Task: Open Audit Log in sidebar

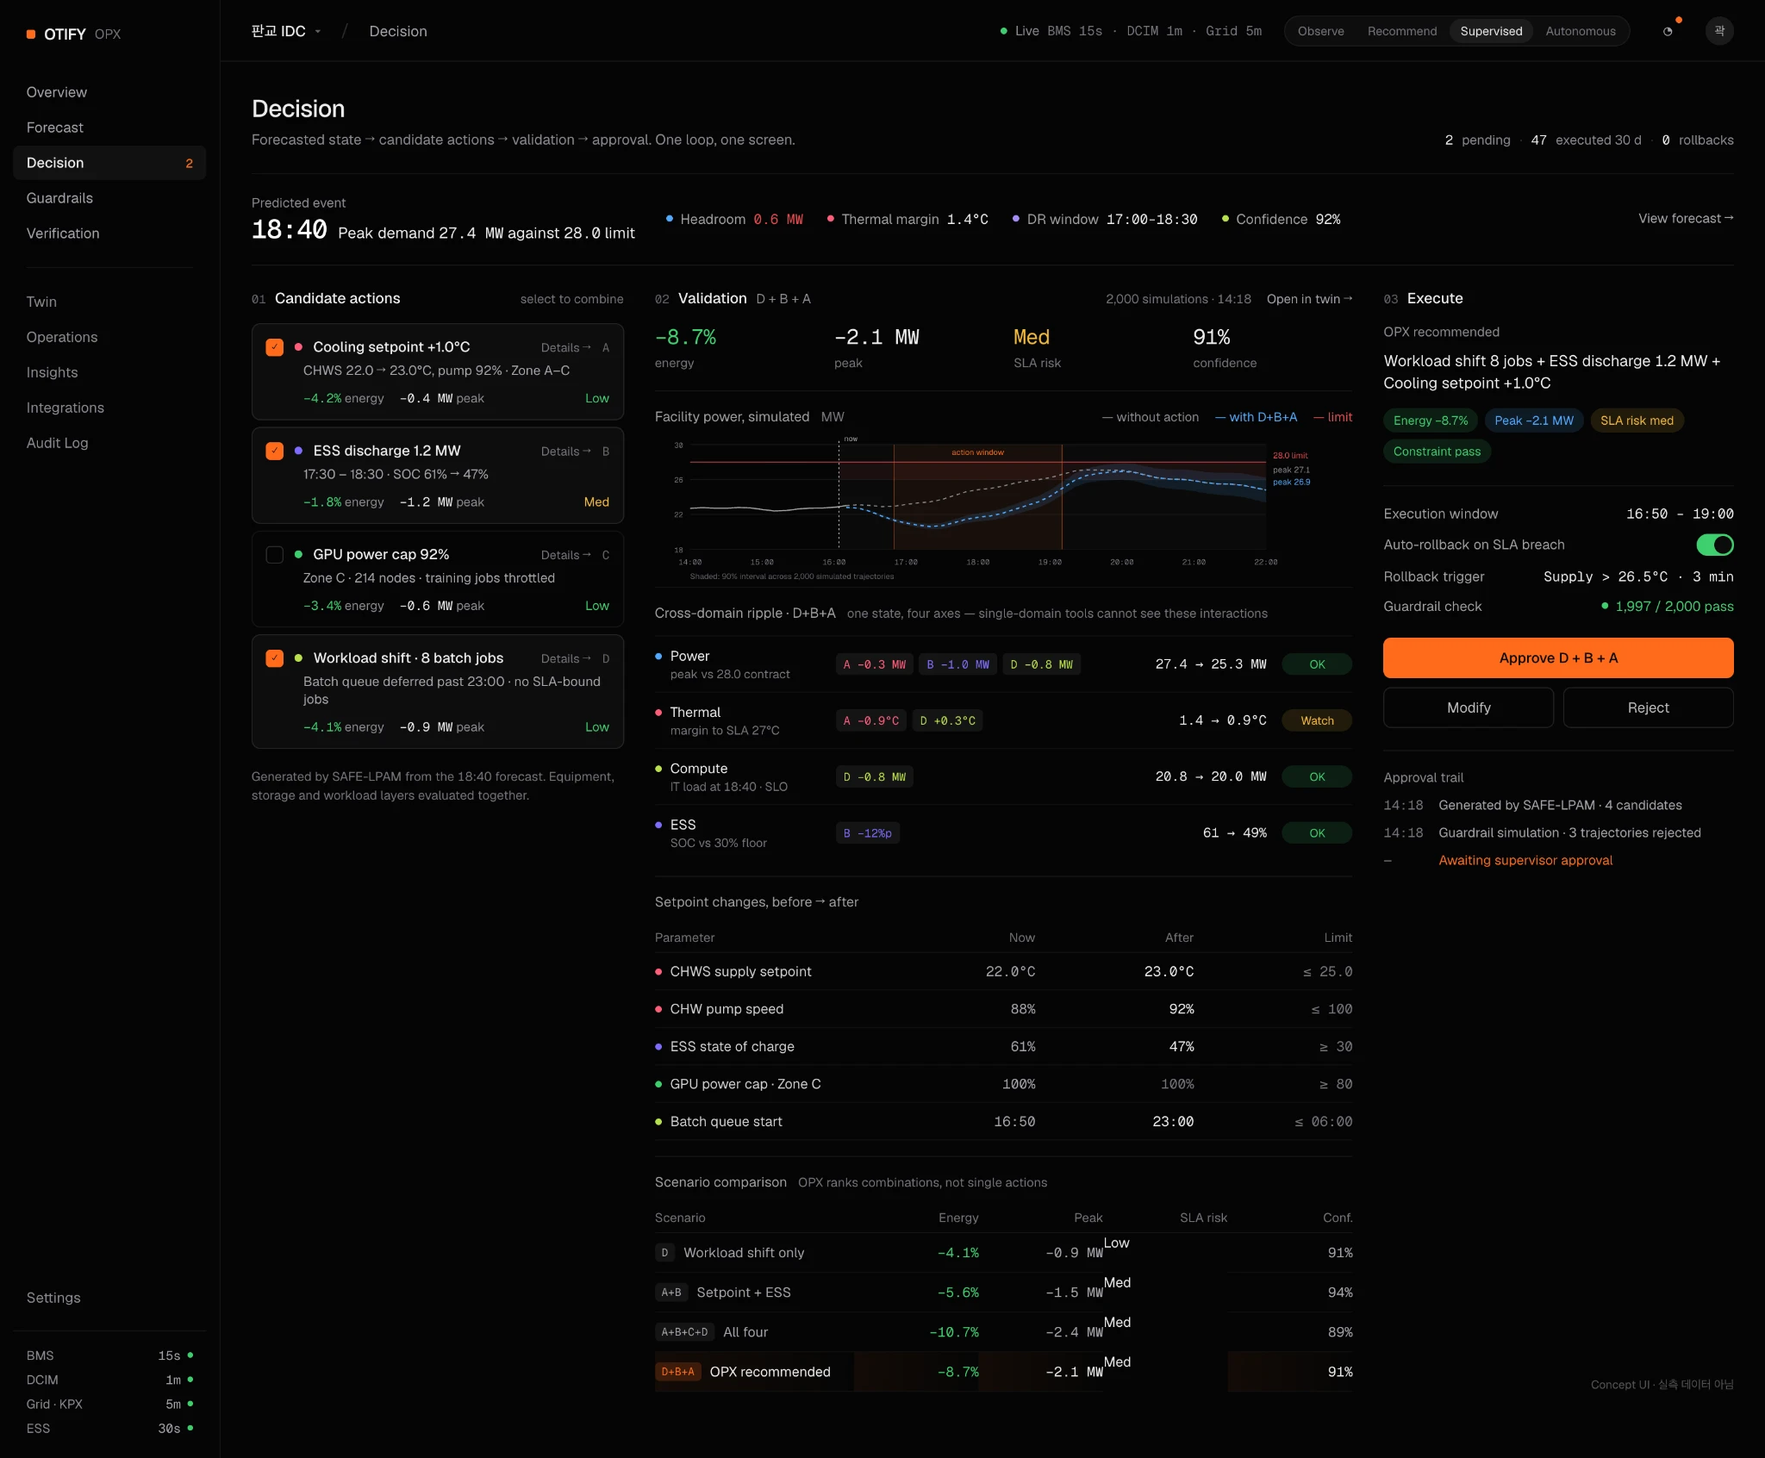Action: (109, 443)
